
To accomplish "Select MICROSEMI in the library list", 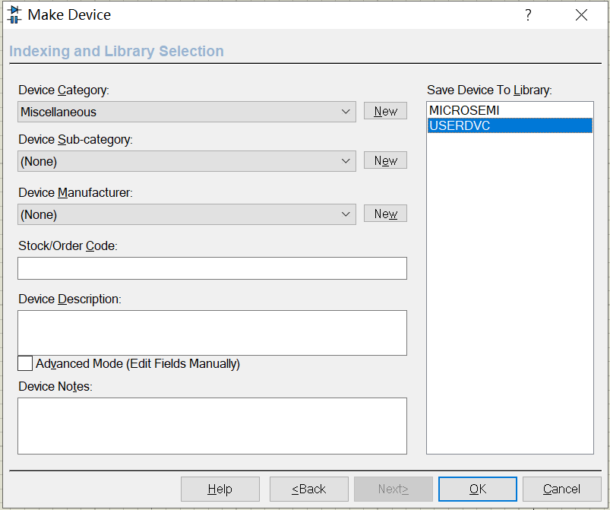I will click(464, 110).
